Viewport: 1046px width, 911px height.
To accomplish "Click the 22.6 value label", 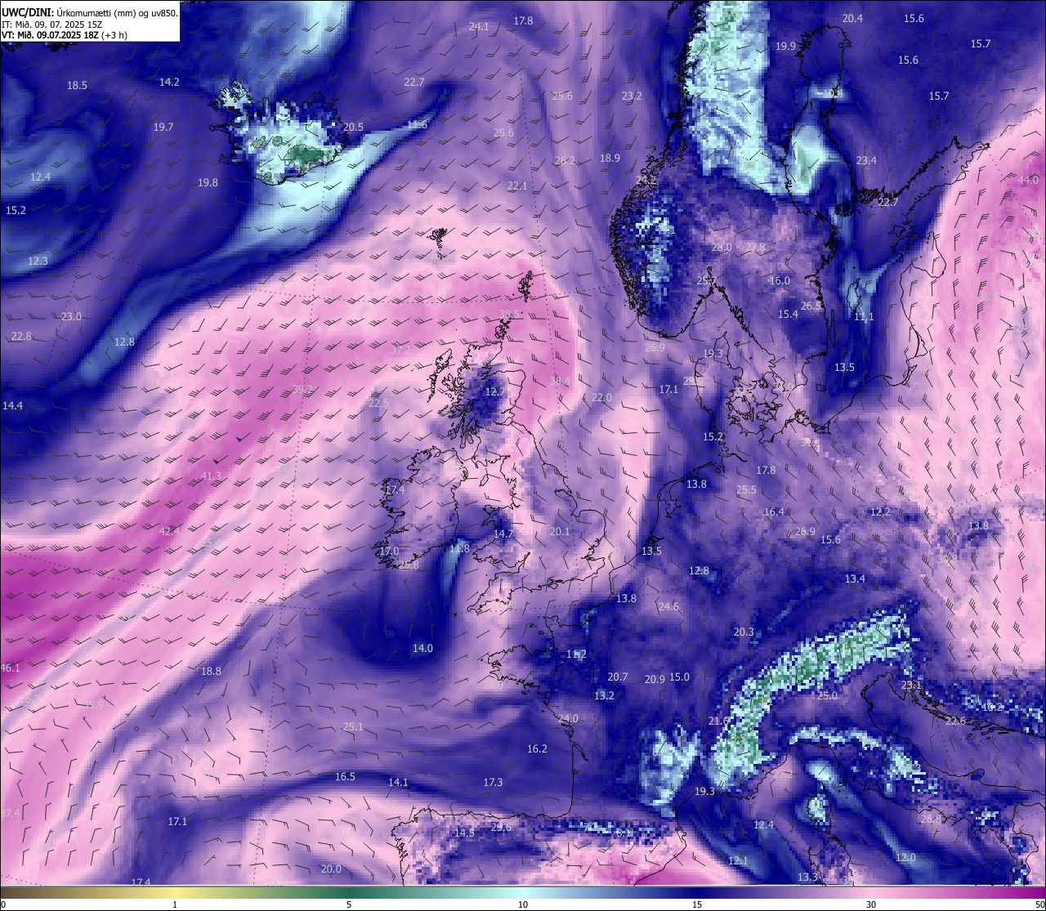I will pos(955,721).
